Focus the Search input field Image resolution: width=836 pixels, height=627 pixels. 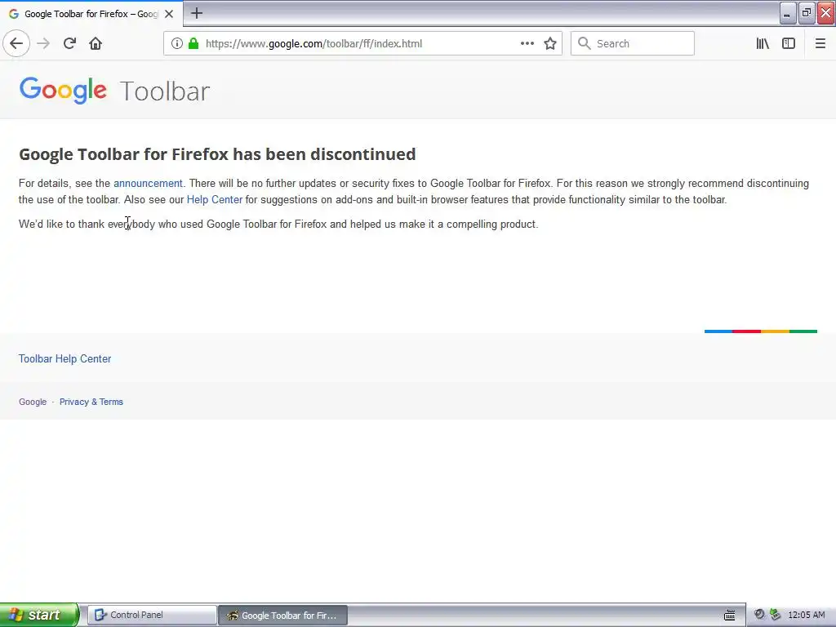(x=633, y=44)
